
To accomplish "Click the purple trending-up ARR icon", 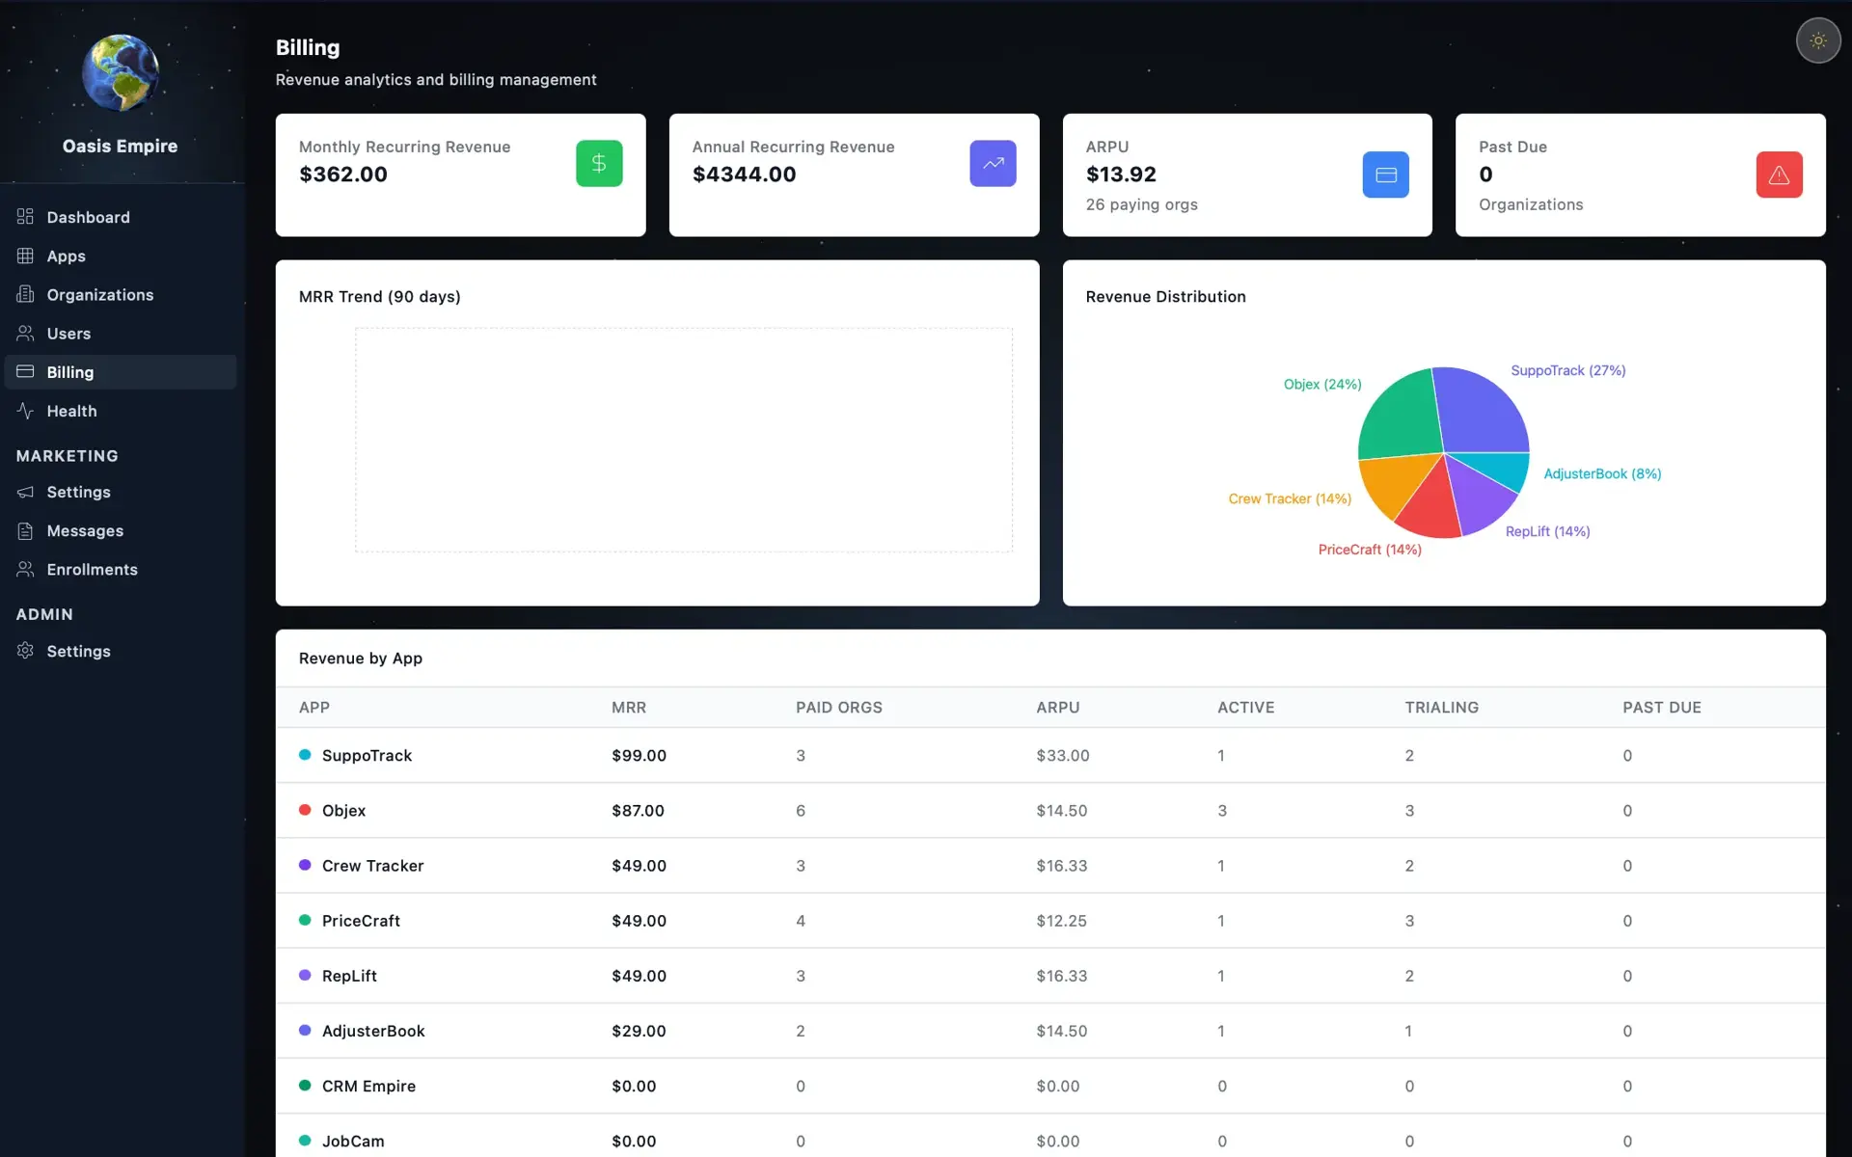I will click(x=993, y=163).
